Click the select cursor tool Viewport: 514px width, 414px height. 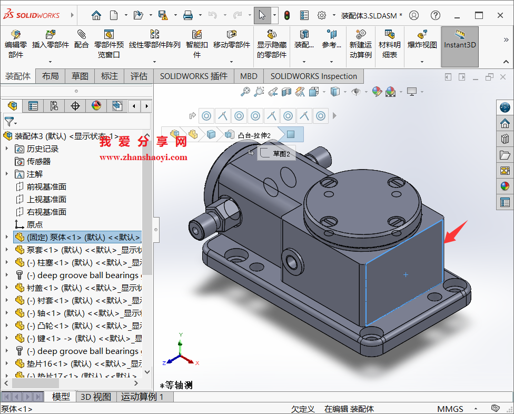262,15
